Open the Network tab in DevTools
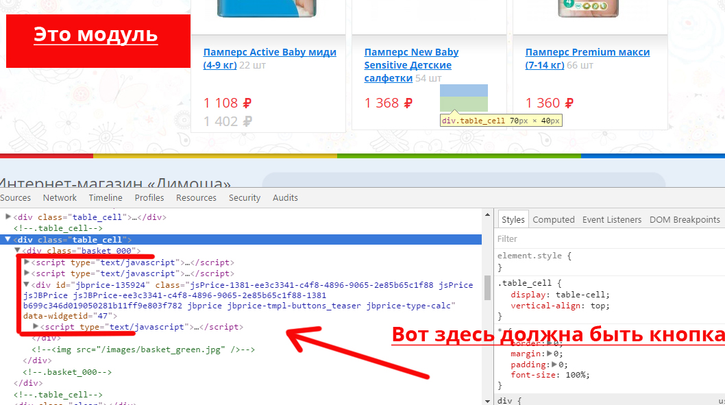 pos(60,198)
